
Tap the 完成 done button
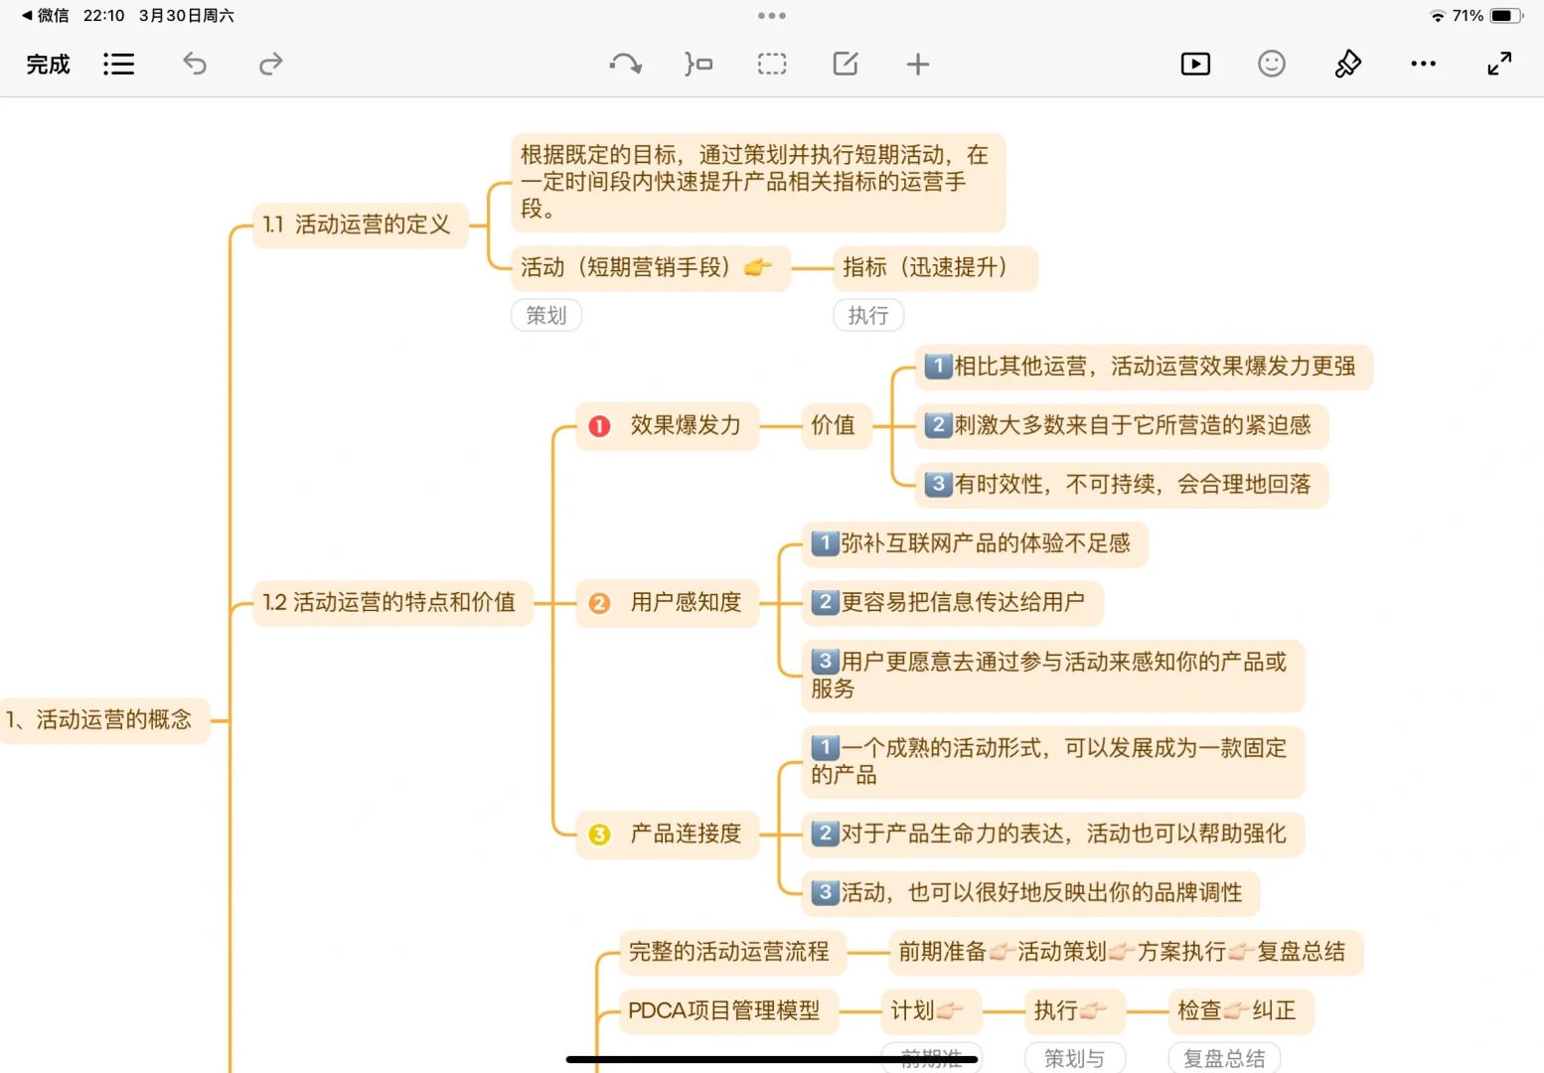(x=48, y=65)
